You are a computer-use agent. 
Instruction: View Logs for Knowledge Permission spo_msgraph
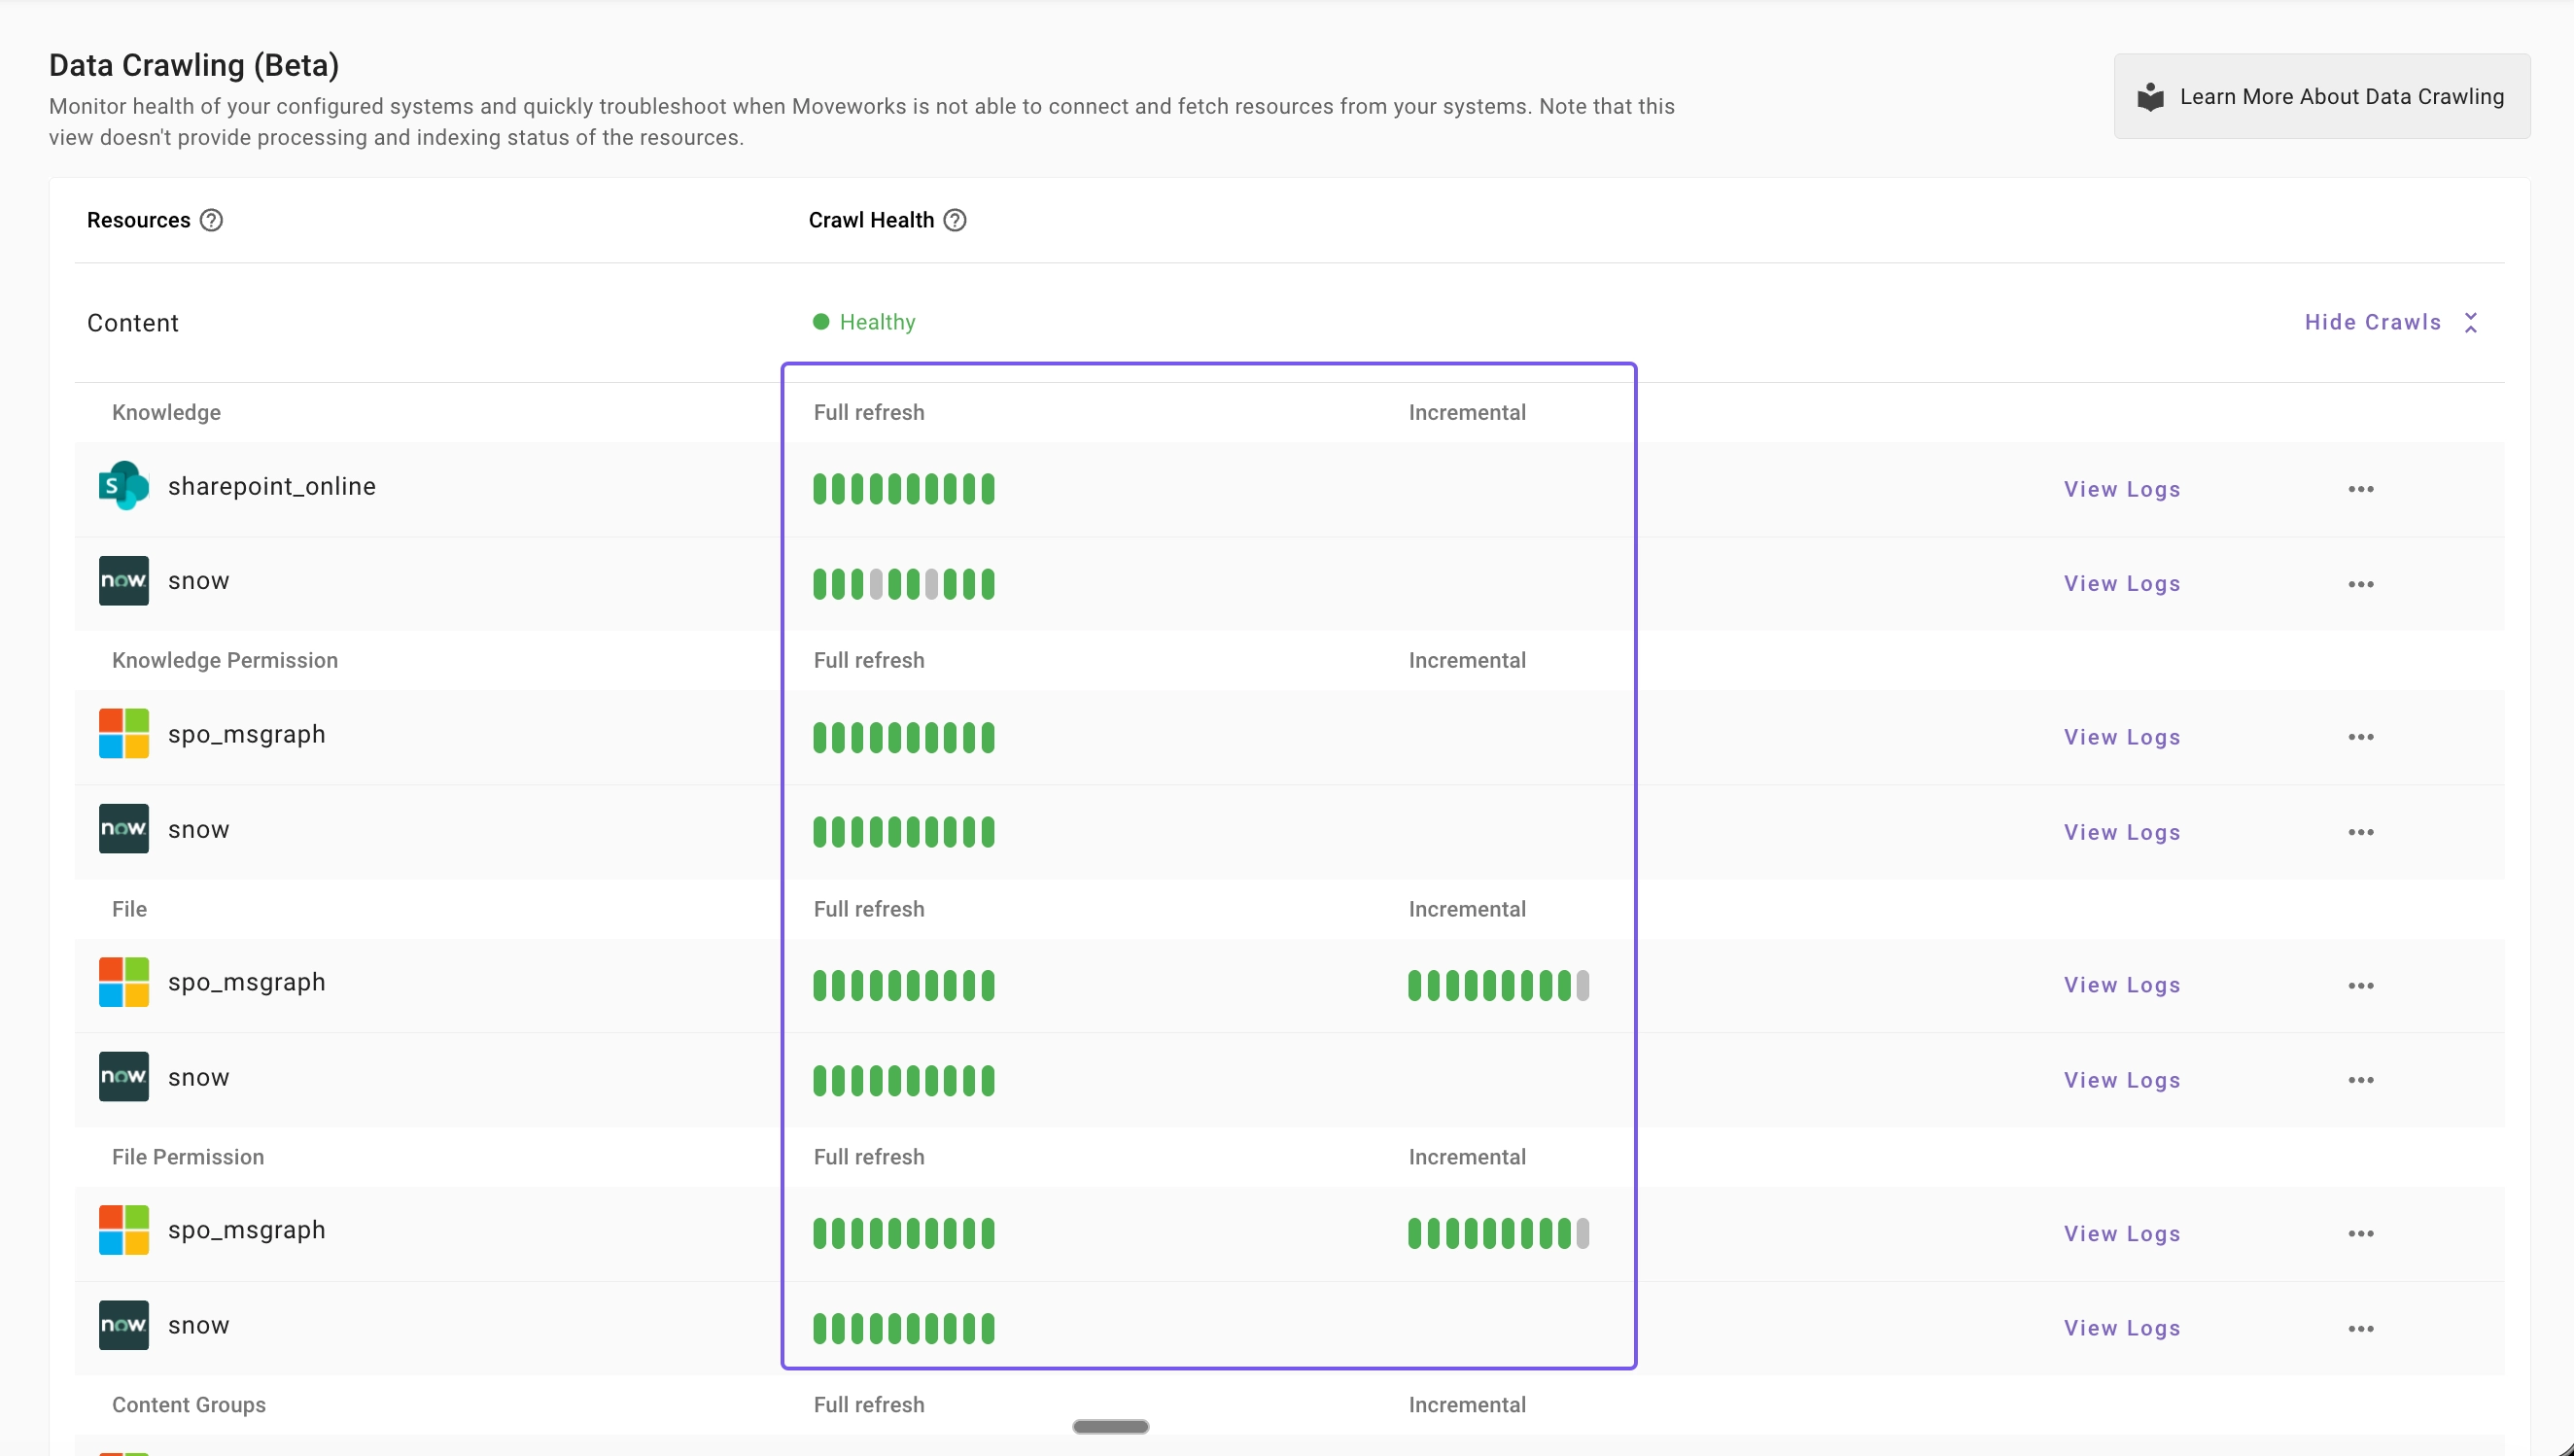click(x=2121, y=737)
